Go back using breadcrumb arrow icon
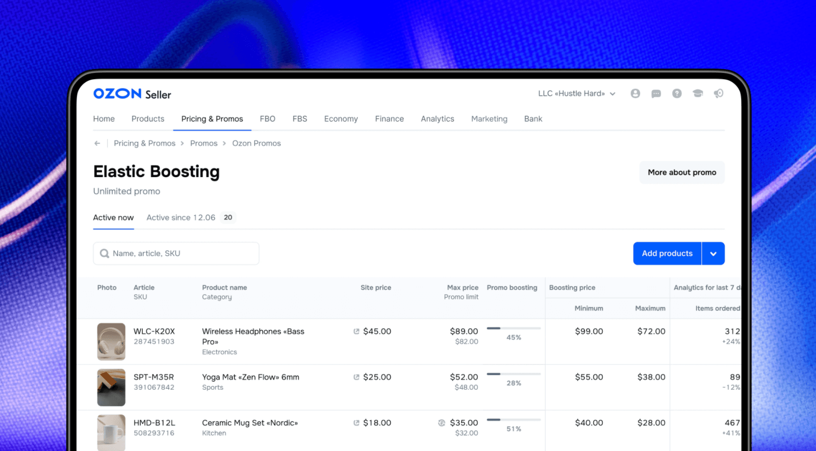The image size is (816, 451). (x=97, y=143)
